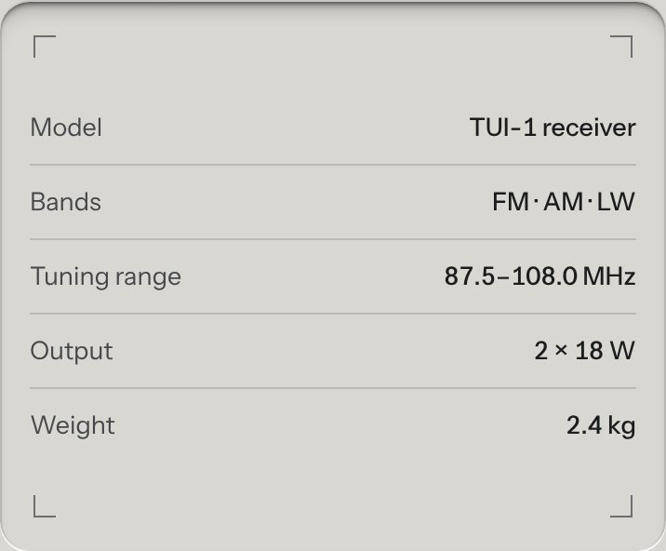This screenshot has width=666, height=551.
Task: Click the divider below the Output row
Action: coord(333,388)
